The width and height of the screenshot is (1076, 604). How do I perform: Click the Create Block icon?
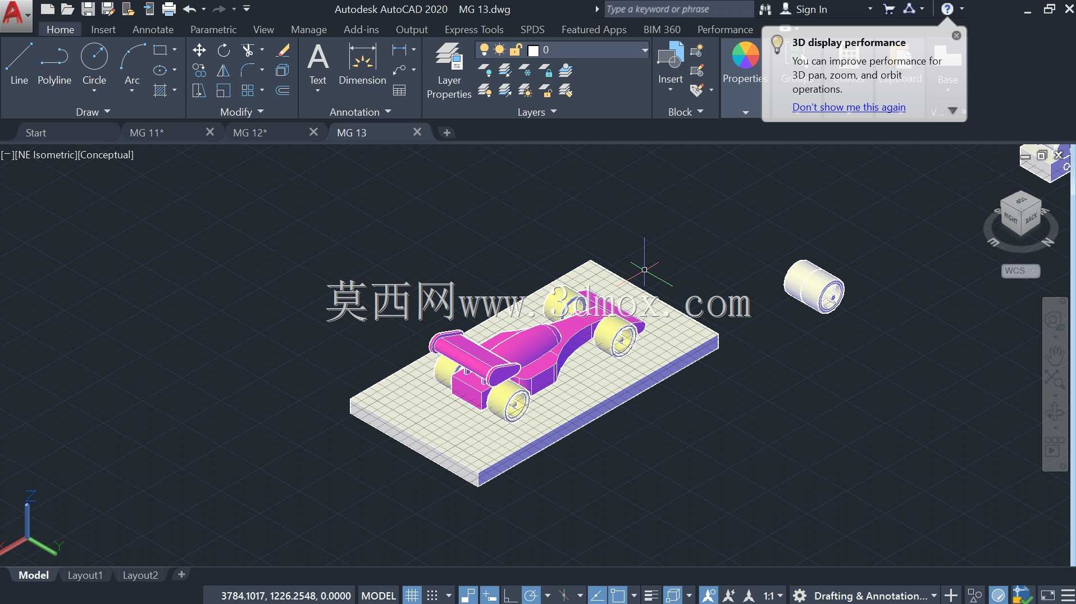697,51
